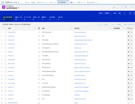Go to the ホーム tab
The width and height of the screenshot is (135, 104).
[x=27, y=3]
